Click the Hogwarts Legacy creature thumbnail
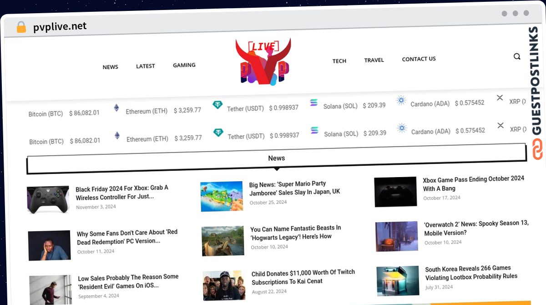Screen dimensions: 546x305 [x=223, y=241]
